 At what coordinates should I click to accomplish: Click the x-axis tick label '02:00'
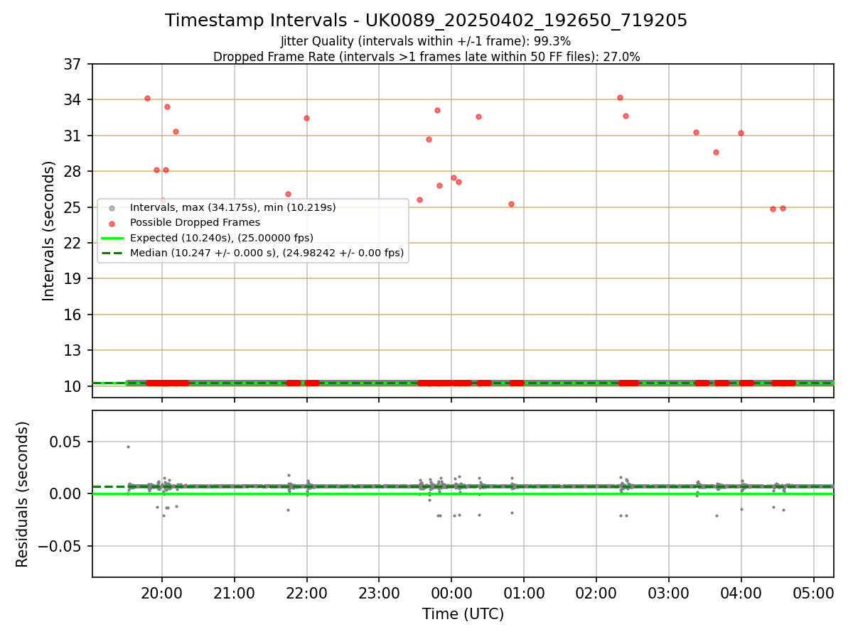[596, 592]
